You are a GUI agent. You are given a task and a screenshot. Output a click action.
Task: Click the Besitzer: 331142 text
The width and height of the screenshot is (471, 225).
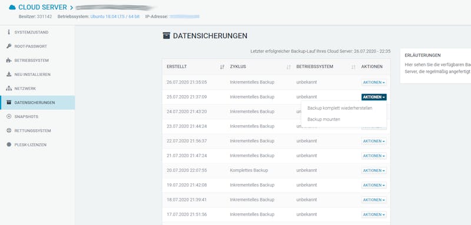[35, 17]
